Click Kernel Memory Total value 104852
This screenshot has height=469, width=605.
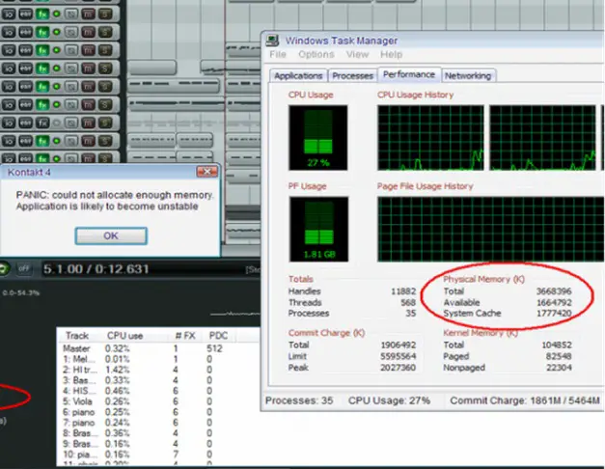(x=557, y=345)
